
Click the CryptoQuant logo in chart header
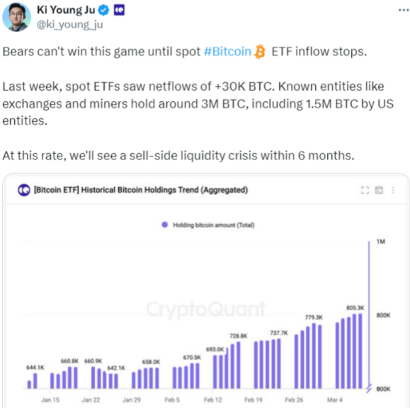[x=24, y=190]
